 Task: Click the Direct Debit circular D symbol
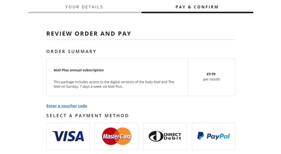[156, 136]
